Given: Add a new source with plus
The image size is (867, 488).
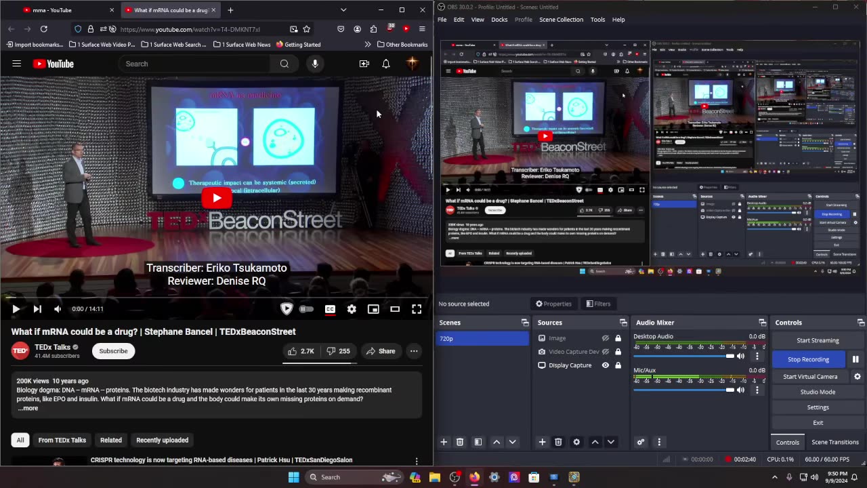Looking at the screenshot, I should point(542,442).
